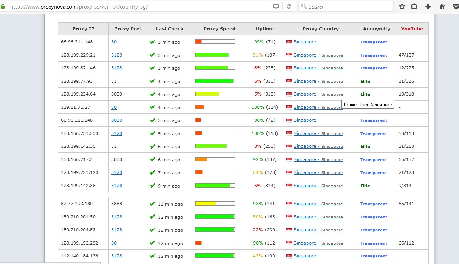Viewport: 459px width, 264px height.
Task: Click Singapore flag in 66.96.211.148 port 80 row
Action: pos(289,42)
